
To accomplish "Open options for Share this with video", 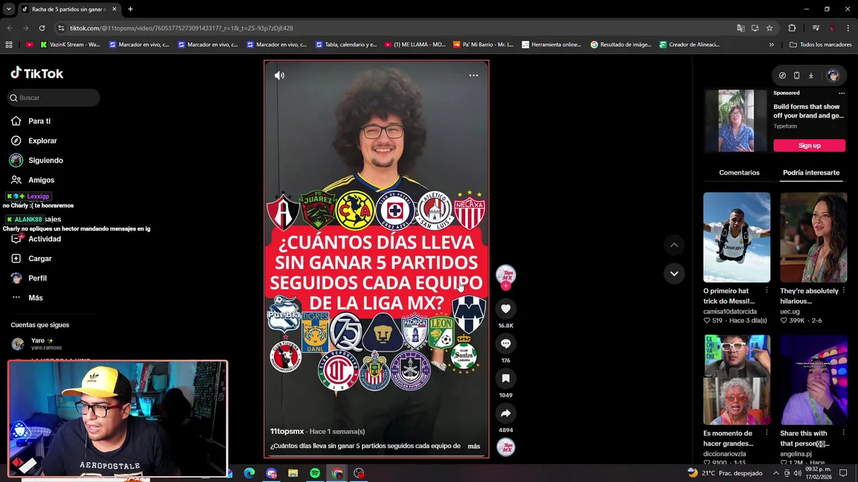I will [843, 433].
